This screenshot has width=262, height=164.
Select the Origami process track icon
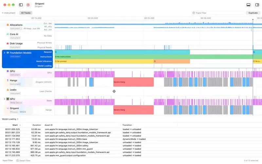[x=8, y=108]
